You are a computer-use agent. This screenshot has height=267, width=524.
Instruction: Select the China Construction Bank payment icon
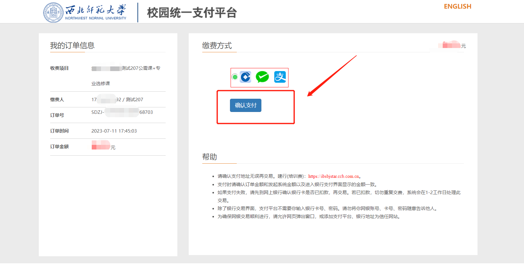(x=246, y=77)
